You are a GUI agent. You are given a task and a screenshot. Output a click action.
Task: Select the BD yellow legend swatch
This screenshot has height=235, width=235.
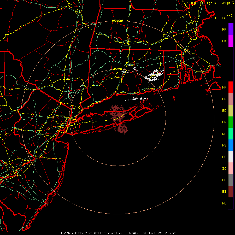click(231, 111)
